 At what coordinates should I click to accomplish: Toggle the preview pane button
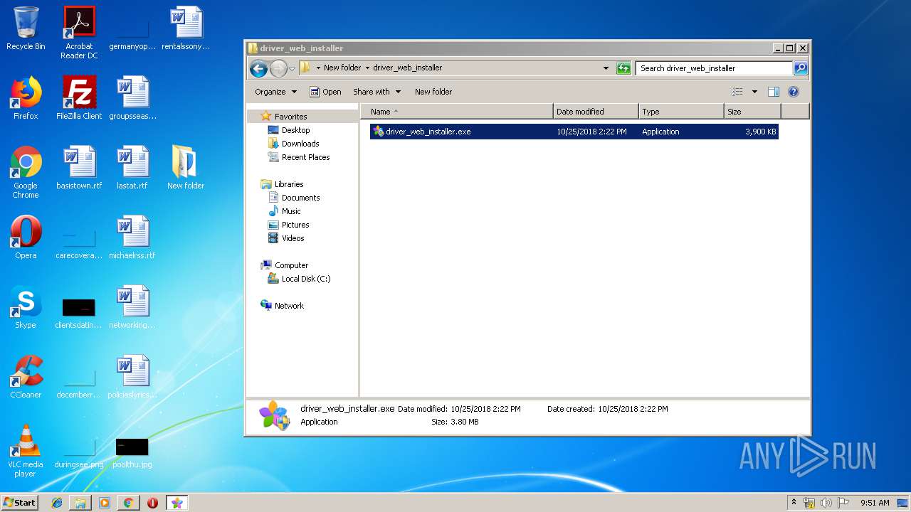pyautogui.click(x=774, y=92)
